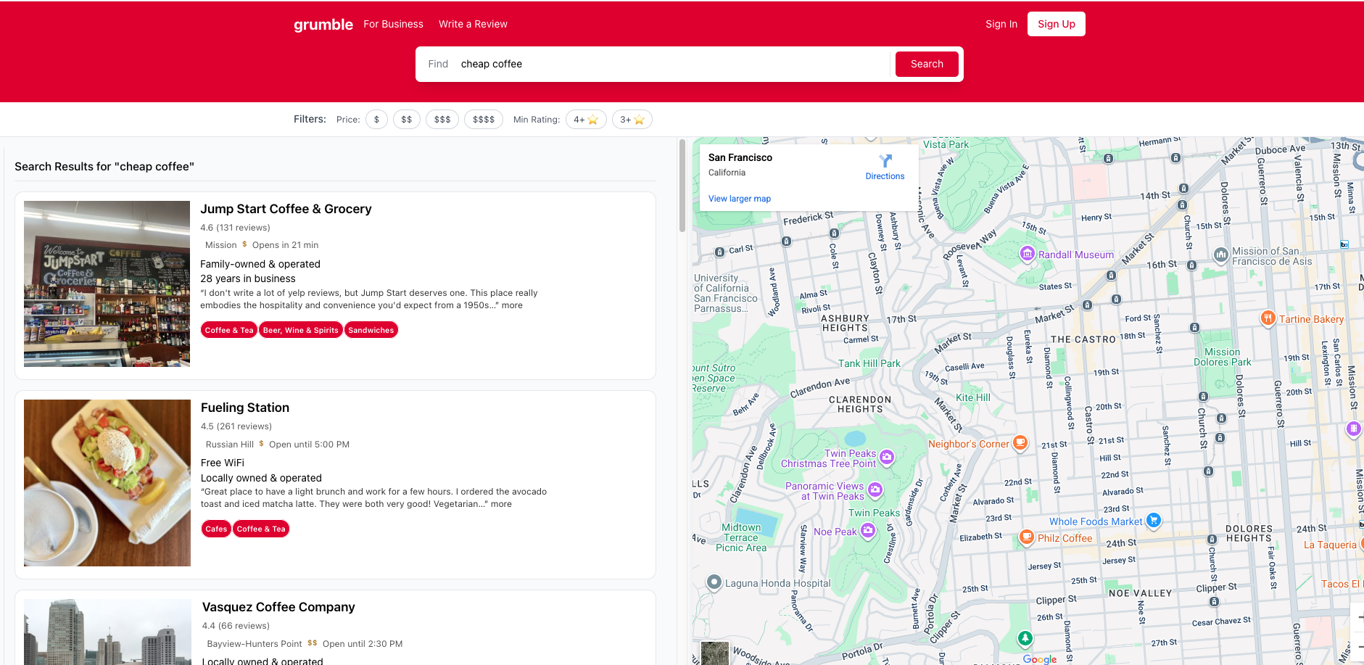Click Laguna Honda Hospital marker
Screen dimensions: 1364x665
click(714, 582)
